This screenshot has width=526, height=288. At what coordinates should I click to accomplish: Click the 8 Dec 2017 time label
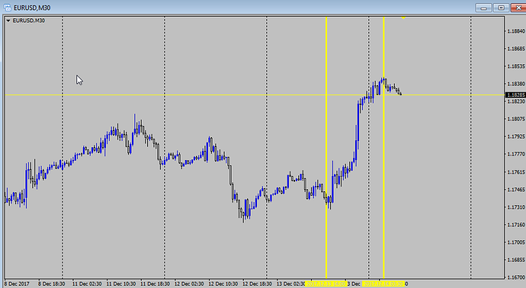[17, 284]
